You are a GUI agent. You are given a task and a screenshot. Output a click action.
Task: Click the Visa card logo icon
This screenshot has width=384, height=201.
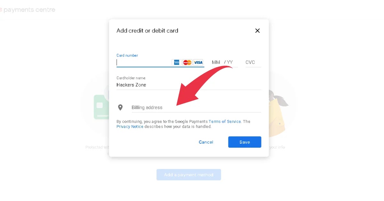tap(198, 63)
